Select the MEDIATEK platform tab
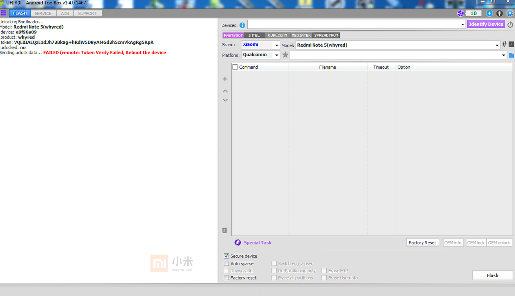 [x=301, y=35]
